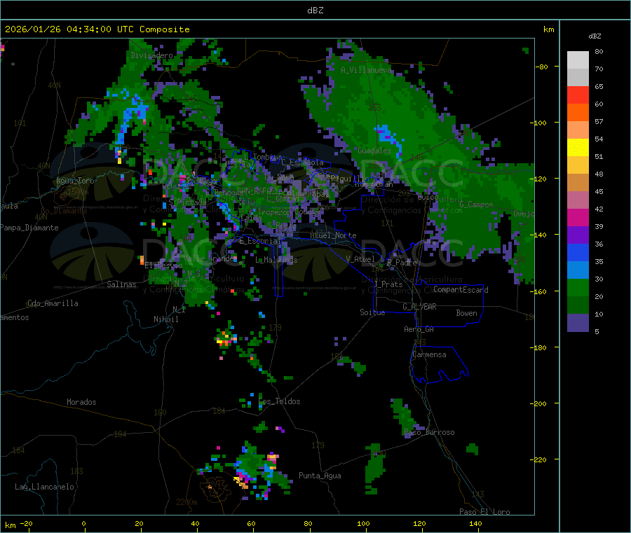Click the Los_Toldos label
This screenshot has width=631, height=533.
279,401
